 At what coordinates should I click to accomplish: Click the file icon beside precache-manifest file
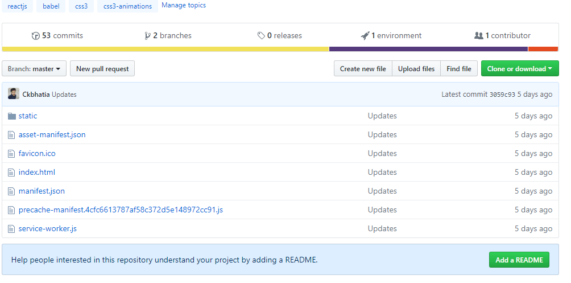(x=11, y=210)
